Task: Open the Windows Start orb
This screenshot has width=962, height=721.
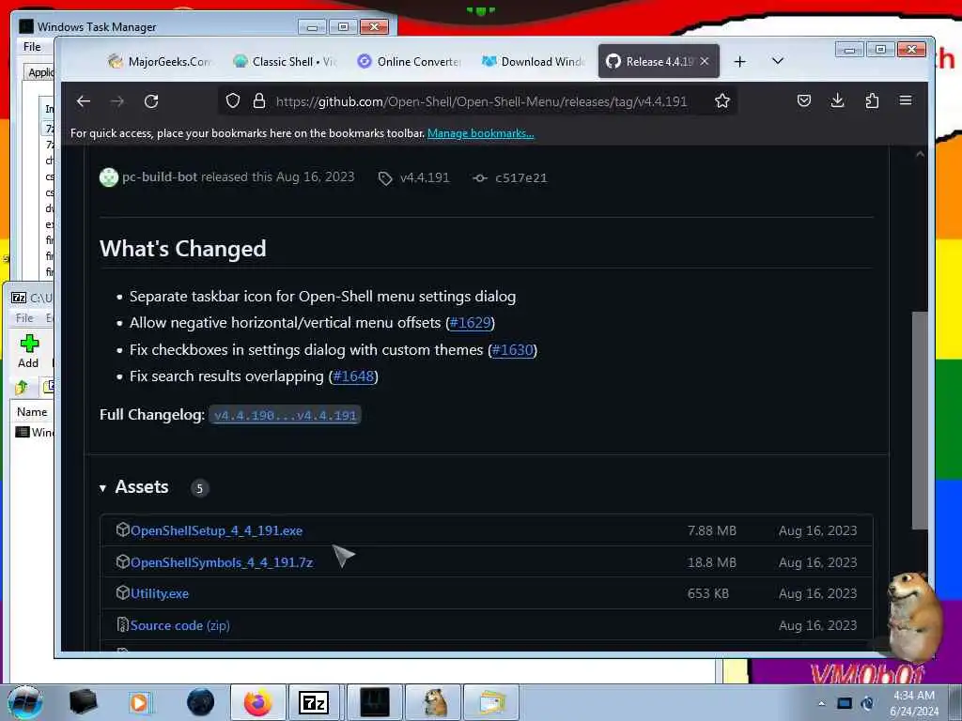Action: [x=24, y=702]
